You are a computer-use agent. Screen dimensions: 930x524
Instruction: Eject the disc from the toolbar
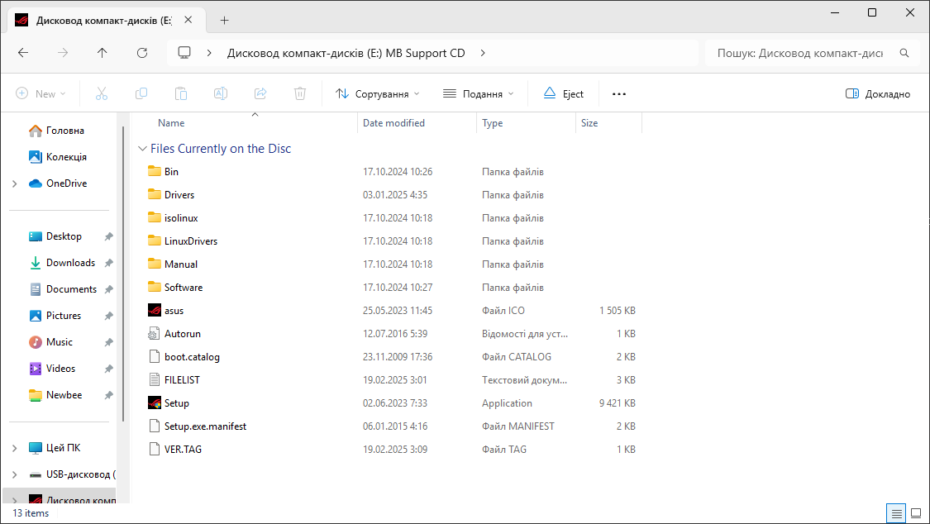pos(563,94)
